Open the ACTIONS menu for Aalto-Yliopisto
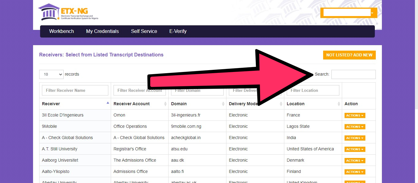The height and width of the screenshot is (183, 418). pos(355,172)
